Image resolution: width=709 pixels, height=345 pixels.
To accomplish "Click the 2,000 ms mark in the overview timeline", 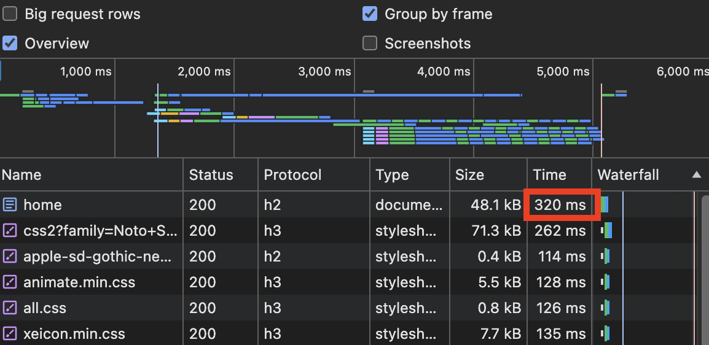I will pyautogui.click(x=205, y=71).
